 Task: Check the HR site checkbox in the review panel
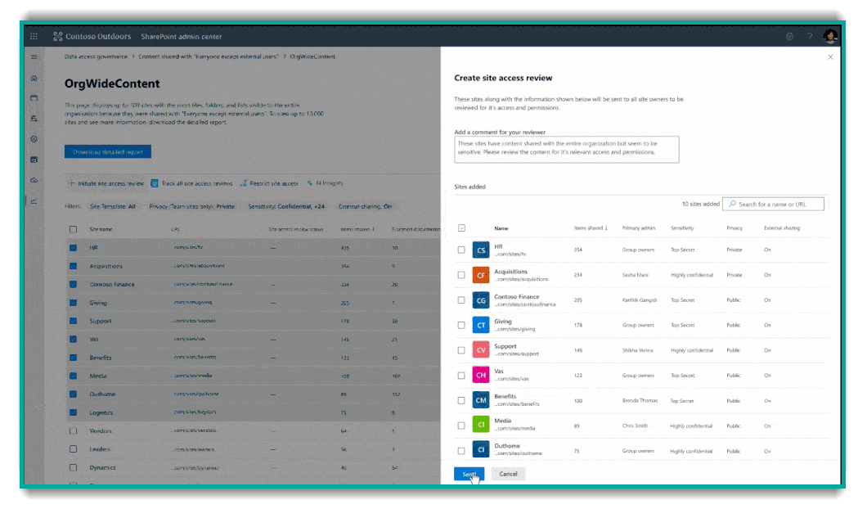click(x=461, y=249)
